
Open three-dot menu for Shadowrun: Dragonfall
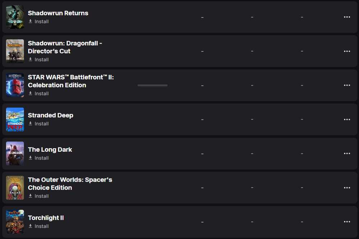(x=347, y=51)
